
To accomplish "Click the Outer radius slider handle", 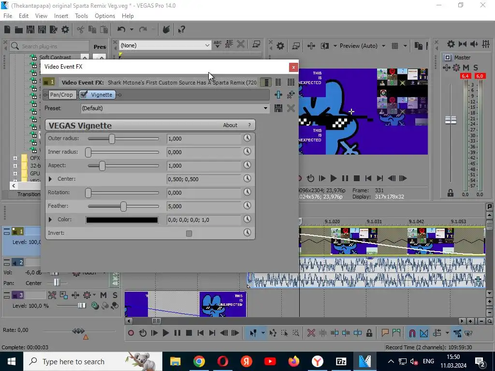I will coord(112,139).
